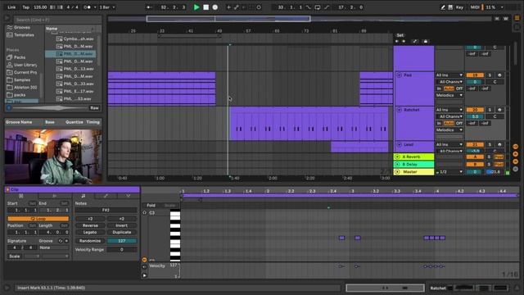Set Ratchet monitor to Off
The image size is (524, 295).
click(459, 123)
